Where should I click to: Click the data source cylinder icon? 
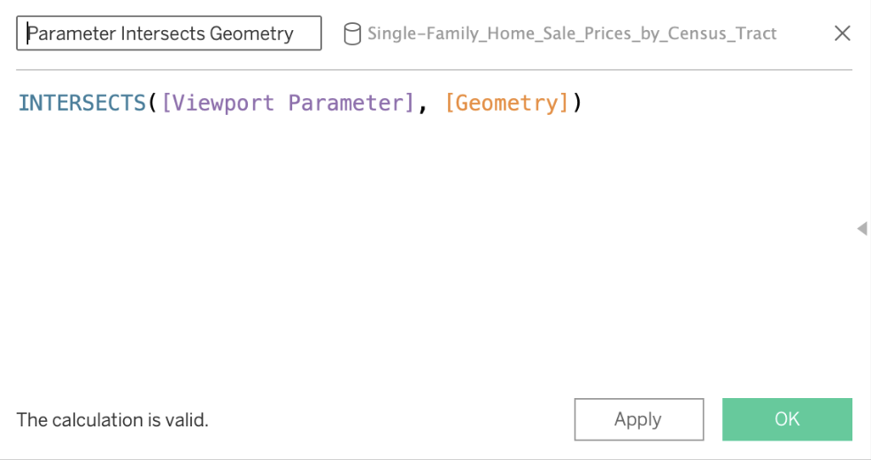point(351,34)
